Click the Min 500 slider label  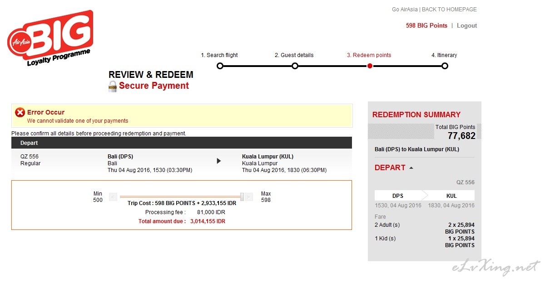tap(98, 197)
